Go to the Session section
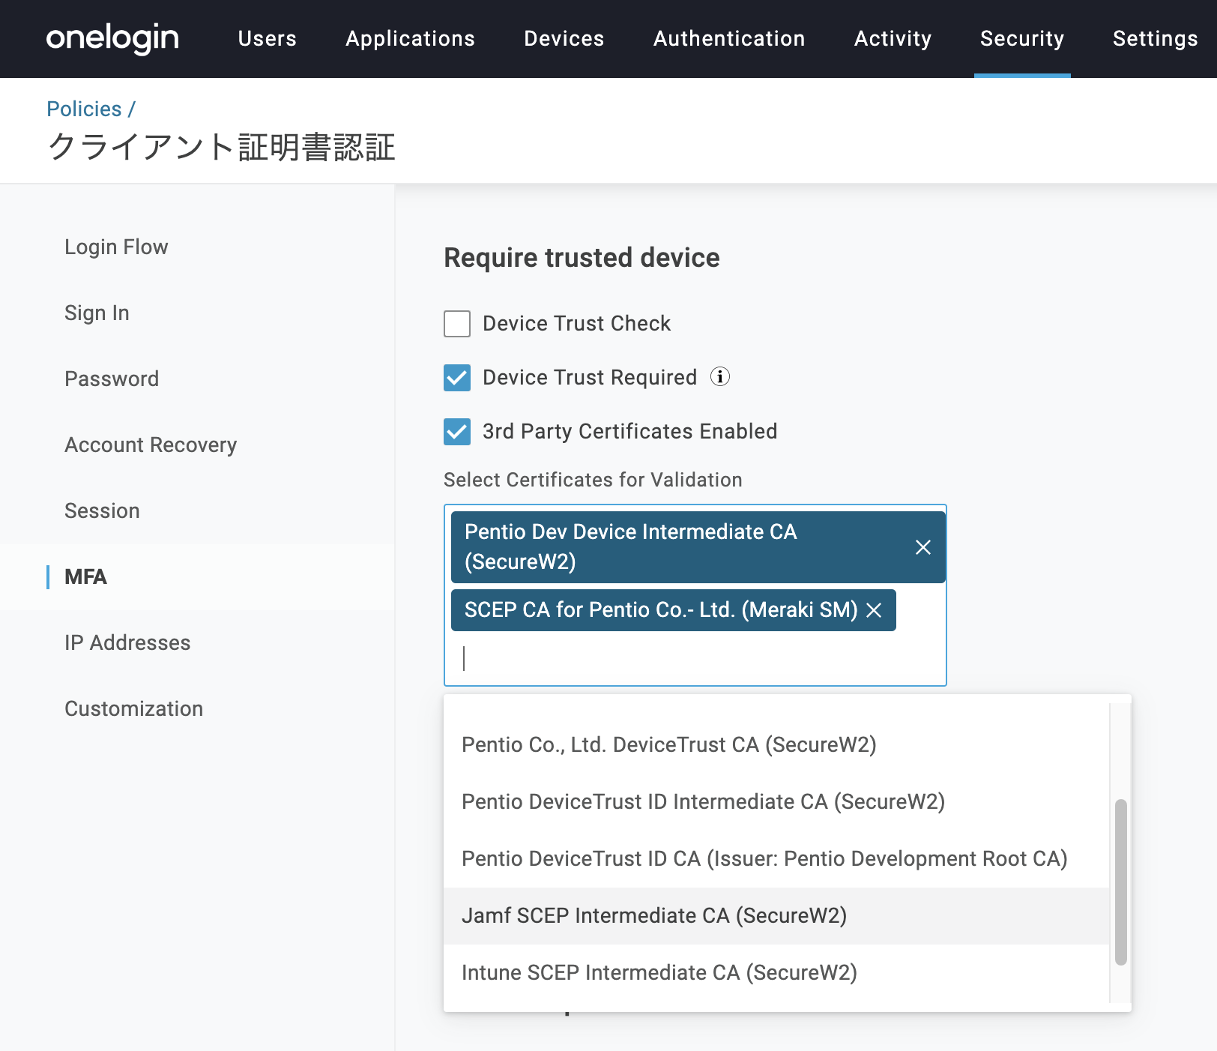This screenshot has height=1051, width=1217. 102,511
